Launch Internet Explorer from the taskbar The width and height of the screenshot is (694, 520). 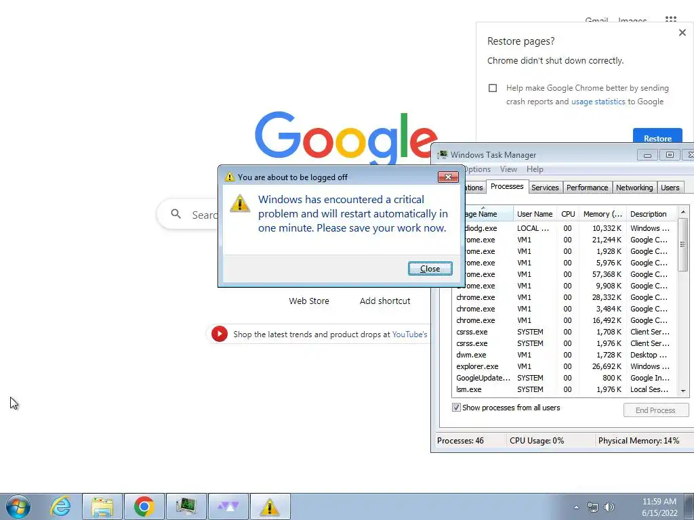click(60, 506)
